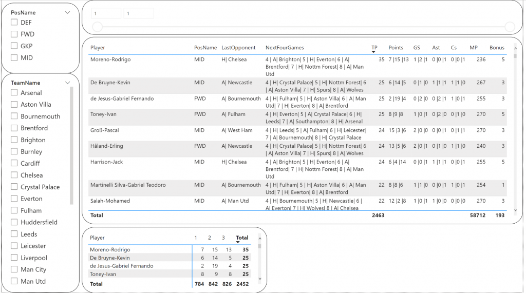Image resolution: width=526 pixels, height=294 pixels.
Task: Sort main table by Player column header
Action: 98,48
